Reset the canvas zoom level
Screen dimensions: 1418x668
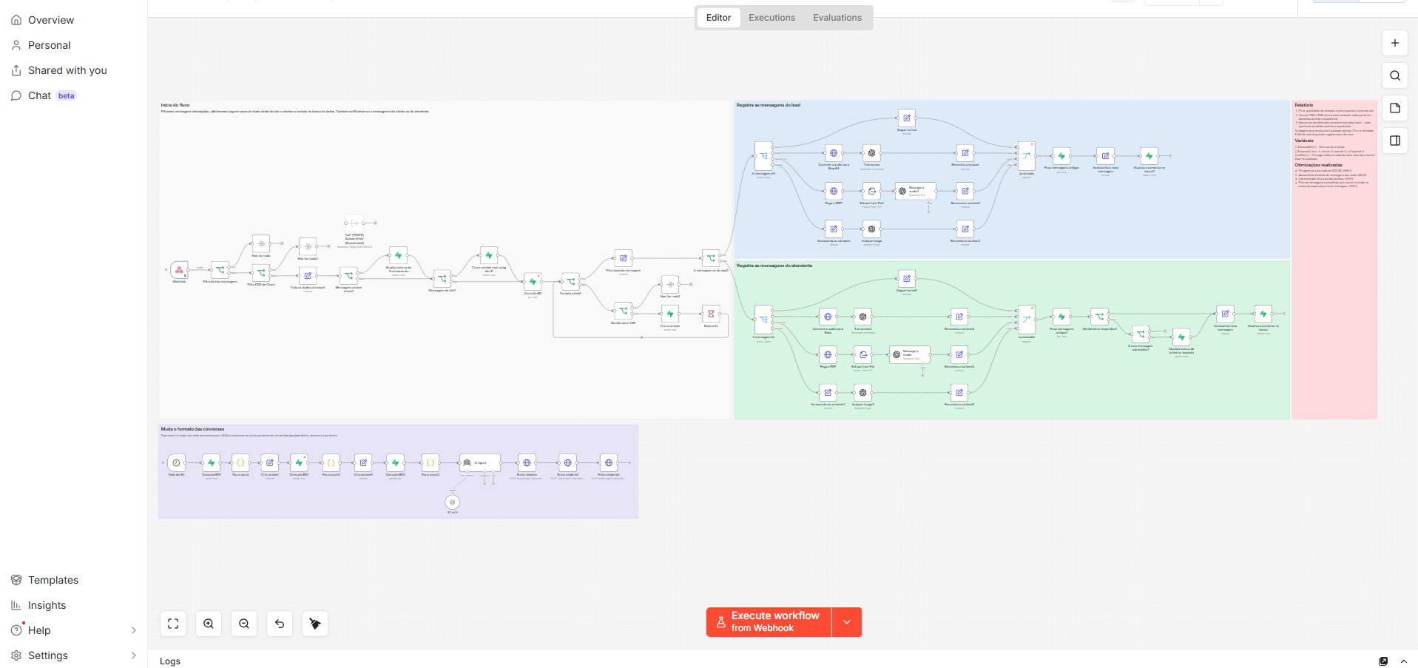point(280,624)
